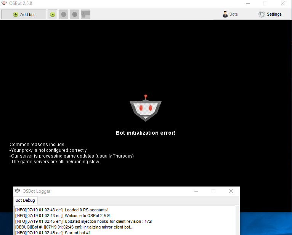Click the 'Initializing mirror client bot...' log line

pyautogui.click(x=74, y=227)
